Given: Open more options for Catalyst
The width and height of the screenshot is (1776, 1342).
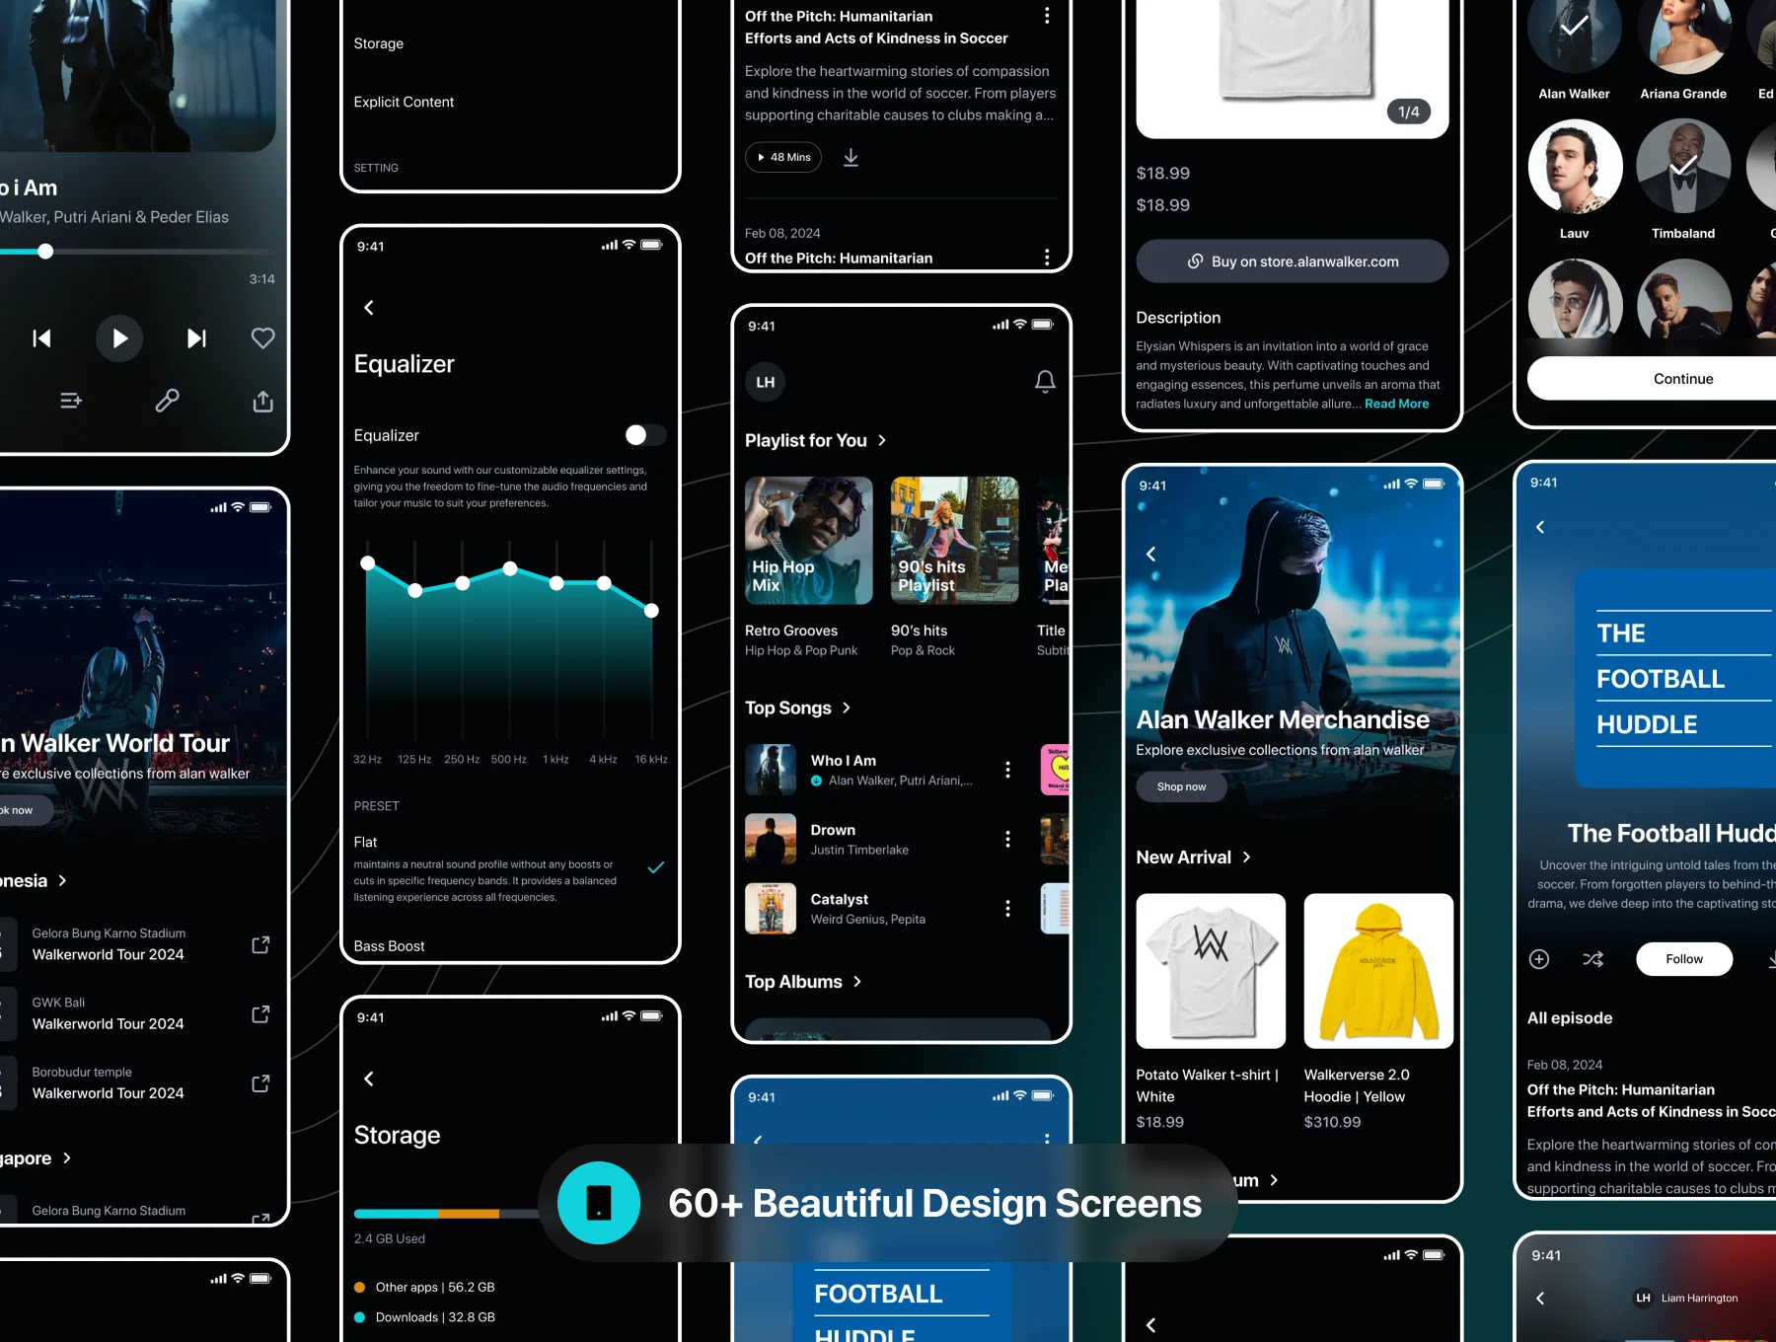Looking at the screenshot, I should click(1007, 908).
